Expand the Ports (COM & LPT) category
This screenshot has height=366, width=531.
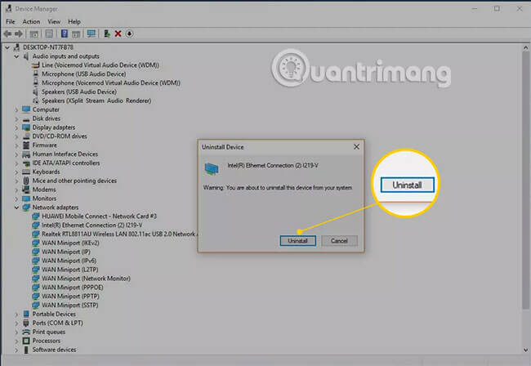coord(16,324)
